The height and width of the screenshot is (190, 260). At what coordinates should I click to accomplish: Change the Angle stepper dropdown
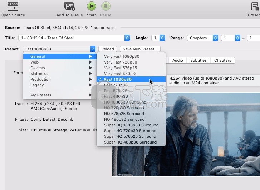pyautogui.click(x=158, y=38)
